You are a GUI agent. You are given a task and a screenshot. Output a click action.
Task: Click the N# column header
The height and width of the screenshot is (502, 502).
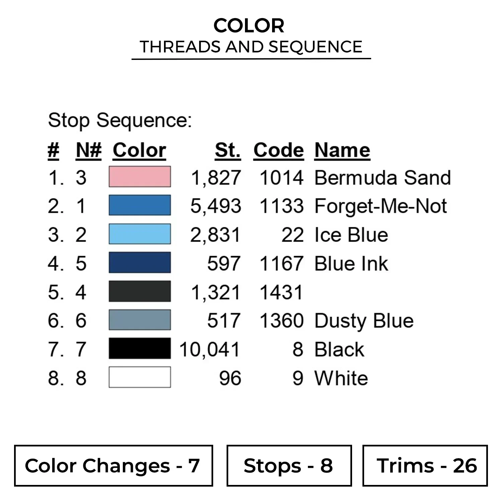[89, 150]
